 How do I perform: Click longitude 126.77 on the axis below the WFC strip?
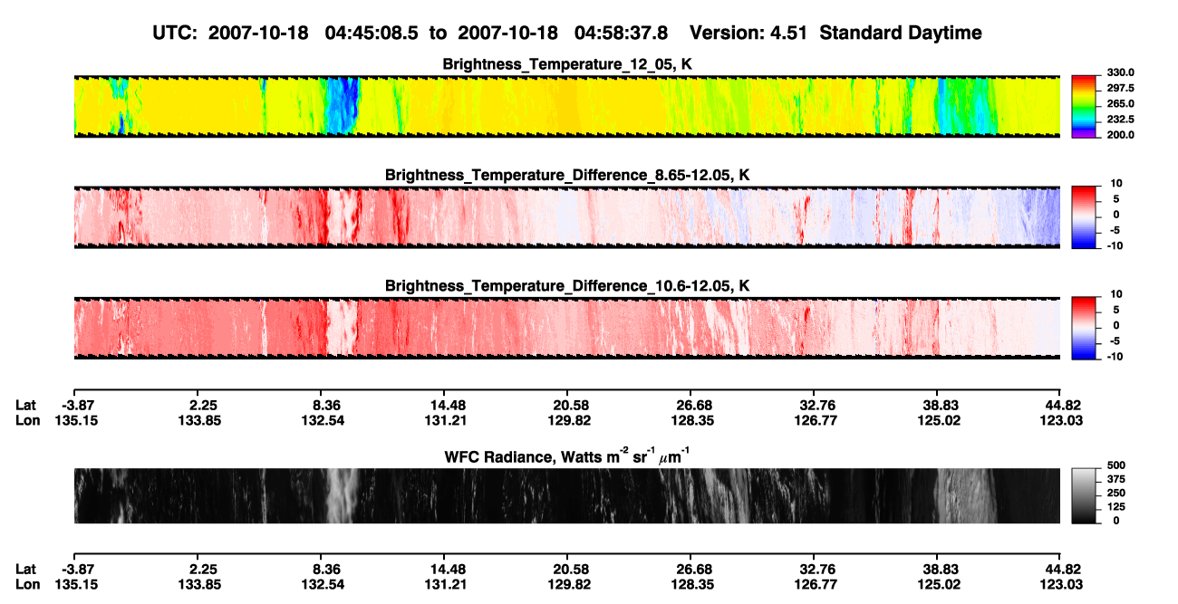(x=817, y=584)
